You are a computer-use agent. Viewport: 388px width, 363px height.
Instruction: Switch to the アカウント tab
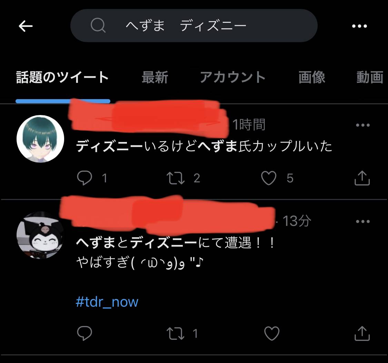[232, 77]
